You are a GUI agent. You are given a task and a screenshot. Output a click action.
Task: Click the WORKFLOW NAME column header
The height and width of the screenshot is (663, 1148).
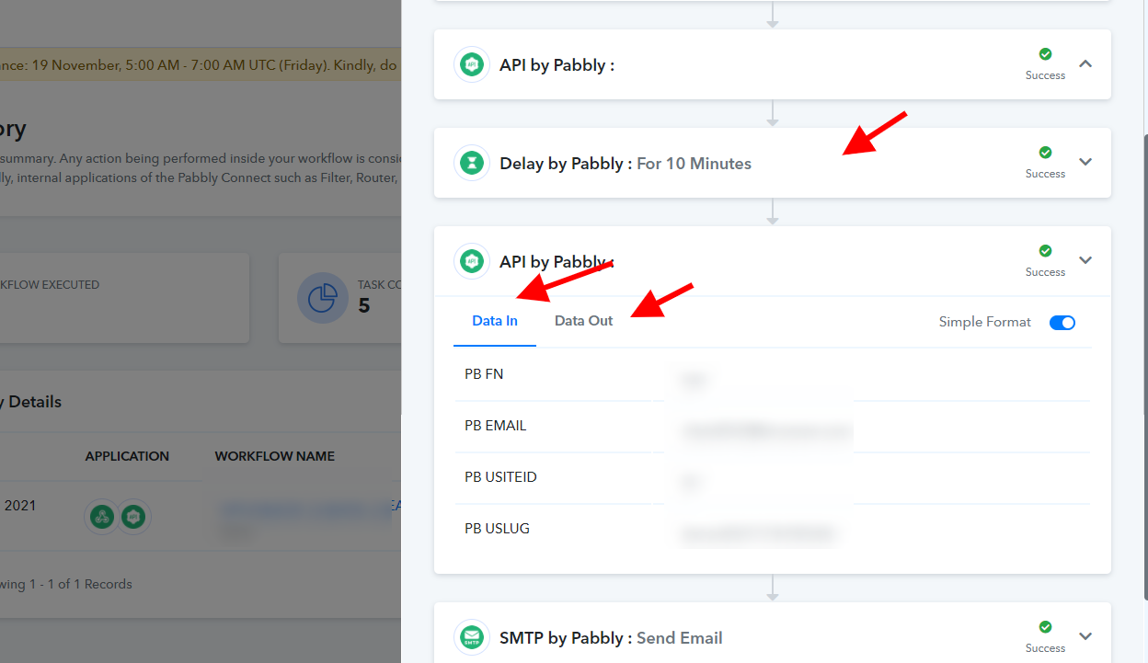275,456
